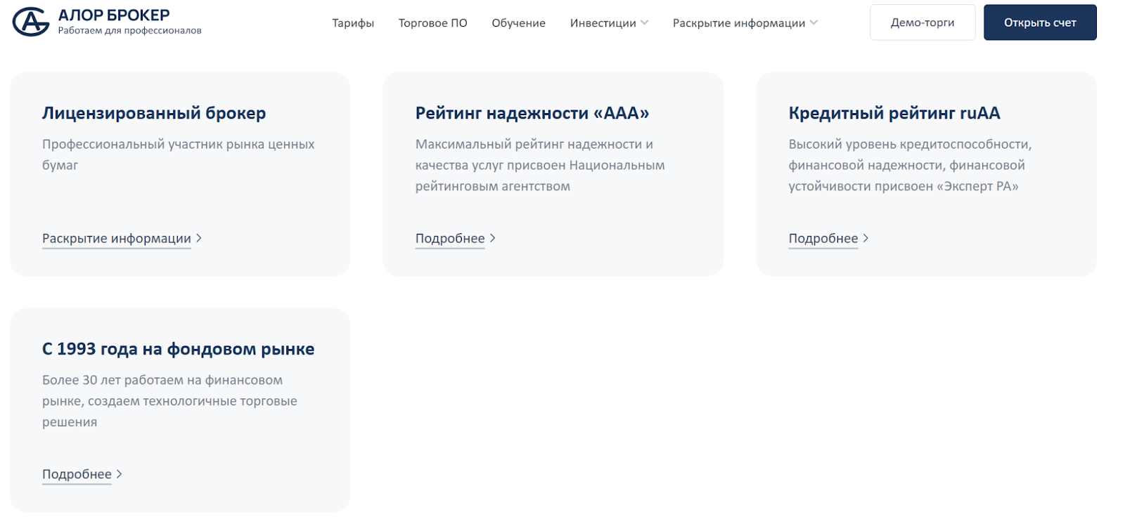
Task: Expand the Инвестиции dropdown chevron
Action: coord(645,22)
